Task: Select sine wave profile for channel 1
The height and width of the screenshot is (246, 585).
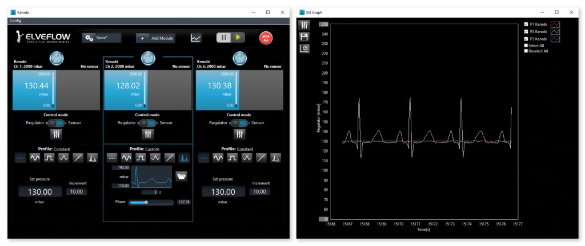Action: click(35, 158)
